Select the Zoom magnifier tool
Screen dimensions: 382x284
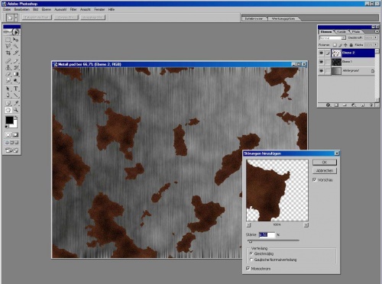pyautogui.click(x=16, y=110)
